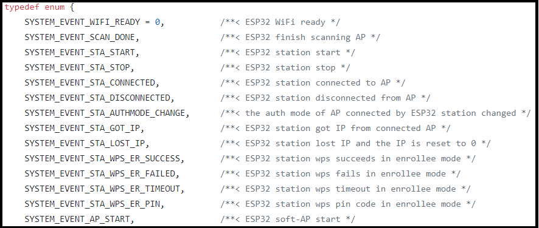Select SYSTEM_EVENT_STA_WPS_ER_SUCCESS identifier
539x228 pixels.
(x=102, y=159)
